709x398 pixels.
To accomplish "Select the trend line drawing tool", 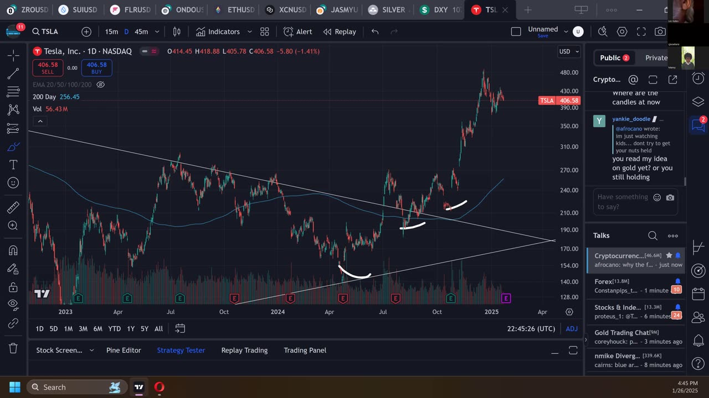I will point(13,73).
